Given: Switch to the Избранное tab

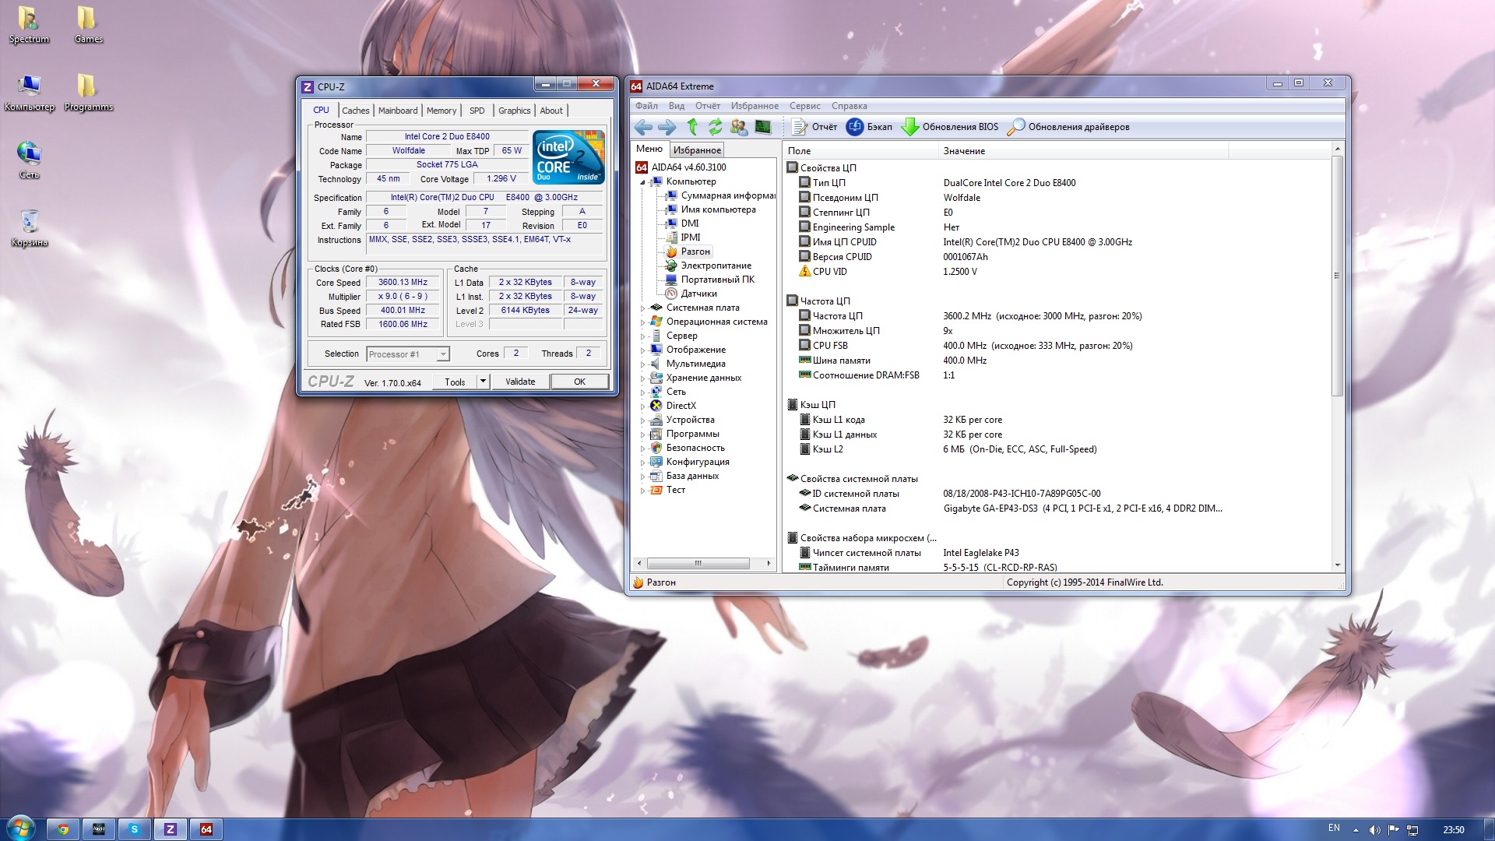Looking at the screenshot, I should [697, 150].
